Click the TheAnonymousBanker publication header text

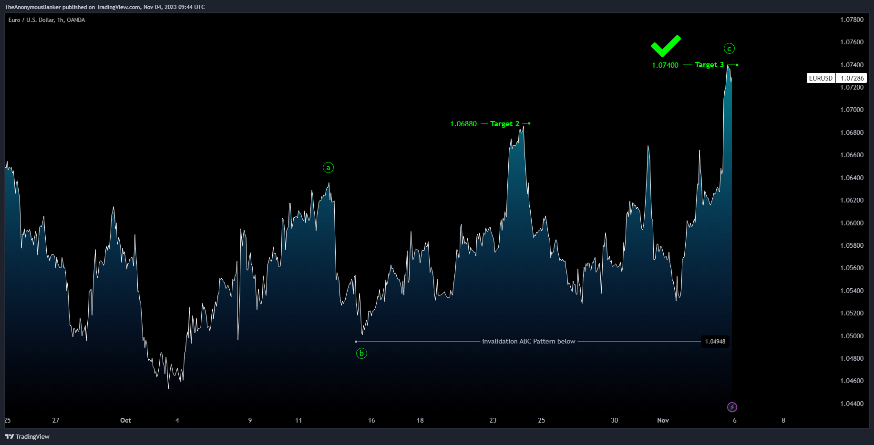click(x=105, y=7)
